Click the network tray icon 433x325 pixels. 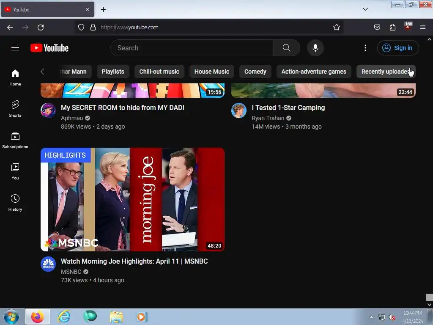(382, 317)
